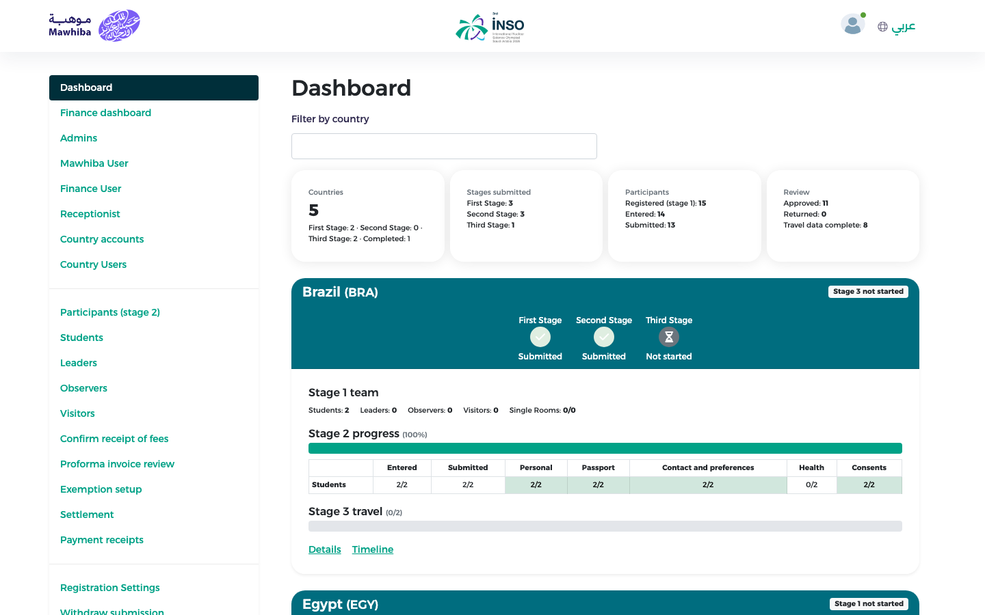This screenshot has width=985, height=615.
Task: Click 'Registered (stage 1): 15' text
Action: click(666, 203)
